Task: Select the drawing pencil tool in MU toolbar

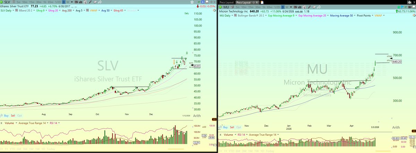Action: pos(309,7)
